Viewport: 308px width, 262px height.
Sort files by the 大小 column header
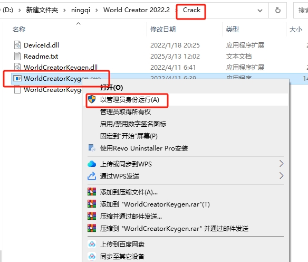pos(296,30)
